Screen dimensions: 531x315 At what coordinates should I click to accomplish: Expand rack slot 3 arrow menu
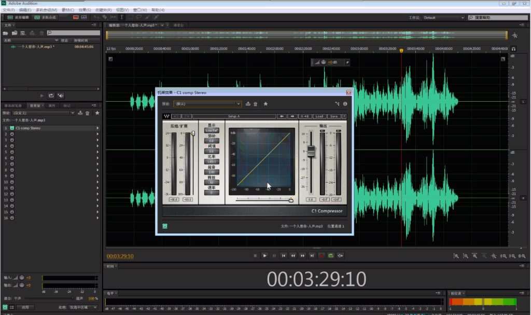pyautogui.click(x=97, y=140)
